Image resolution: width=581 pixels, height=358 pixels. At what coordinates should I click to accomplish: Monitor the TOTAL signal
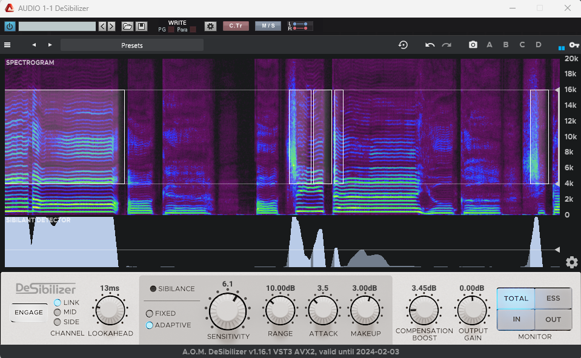pos(516,298)
